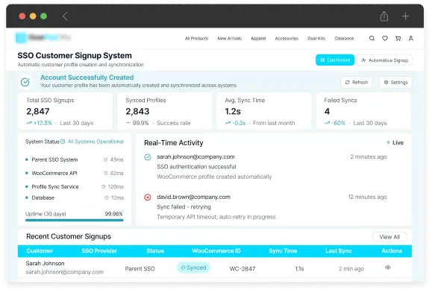Click the green Live indicator dot
This screenshot has width=432, height=292.
pos(388,142)
